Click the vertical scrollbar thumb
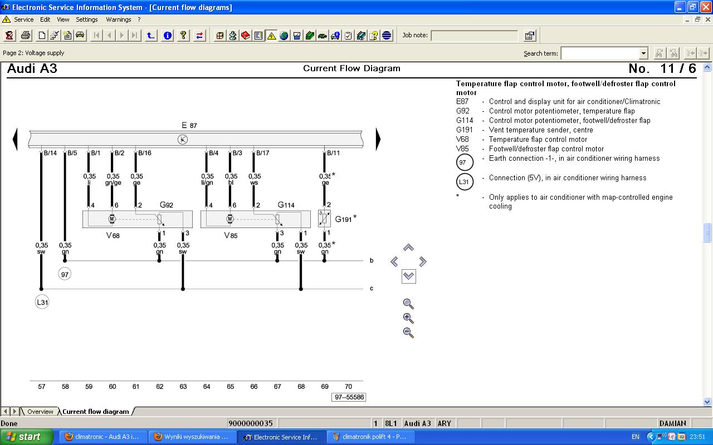 pos(707,232)
